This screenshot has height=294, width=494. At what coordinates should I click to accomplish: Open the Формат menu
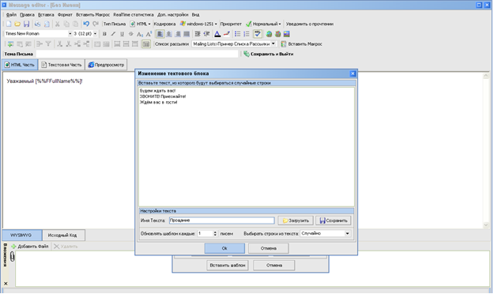point(65,15)
